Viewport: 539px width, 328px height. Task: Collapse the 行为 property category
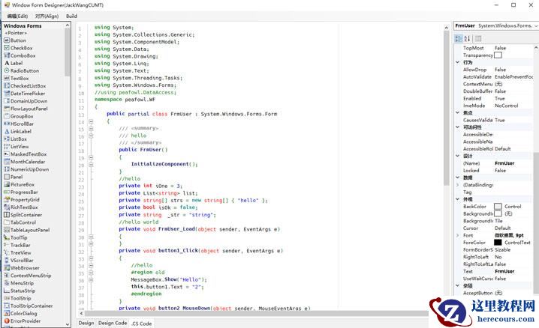coord(457,62)
